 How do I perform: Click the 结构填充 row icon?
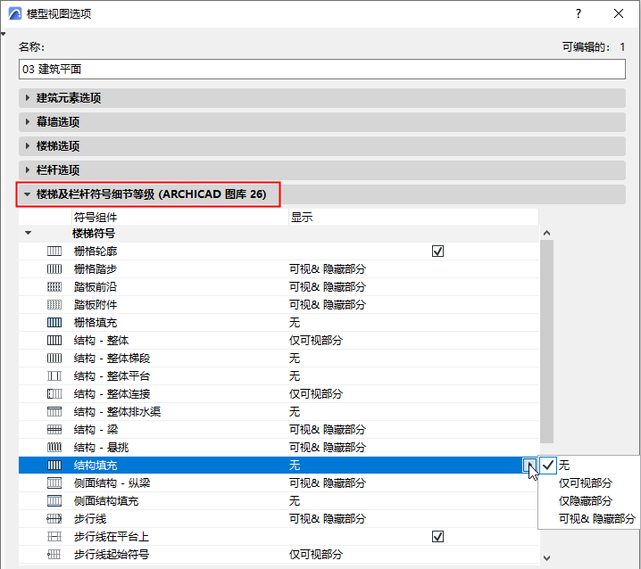[x=54, y=466]
